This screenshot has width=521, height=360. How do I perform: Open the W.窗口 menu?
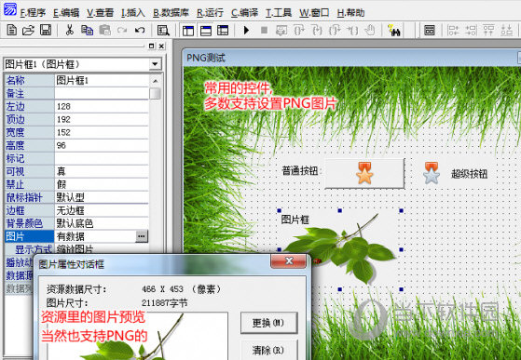pyautogui.click(x=314, y=13)
